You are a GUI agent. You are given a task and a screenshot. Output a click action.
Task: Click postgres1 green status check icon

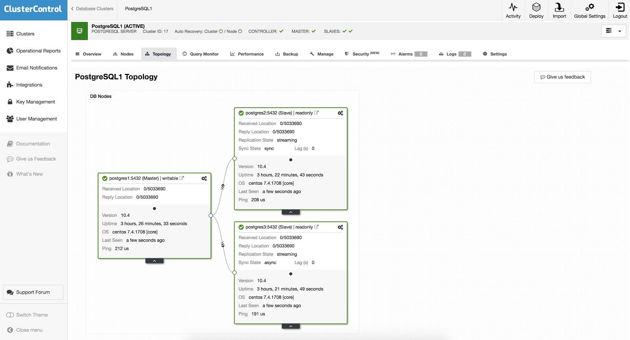click(x=105, y=178)
